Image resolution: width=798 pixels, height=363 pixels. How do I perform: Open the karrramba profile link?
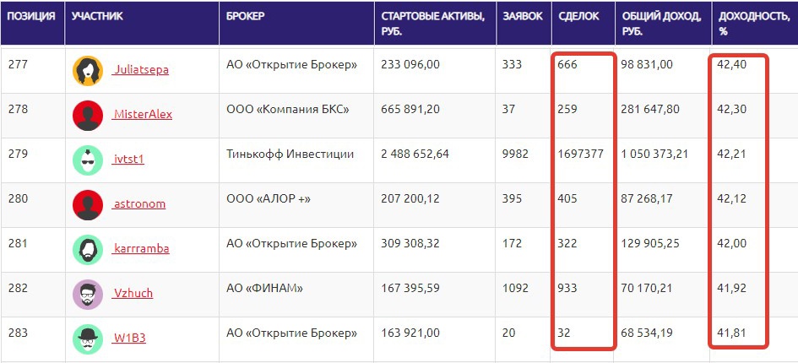coord(141,249)
